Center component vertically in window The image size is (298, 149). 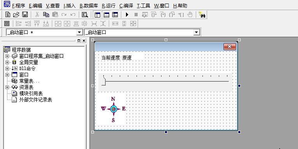click(67, 23)
